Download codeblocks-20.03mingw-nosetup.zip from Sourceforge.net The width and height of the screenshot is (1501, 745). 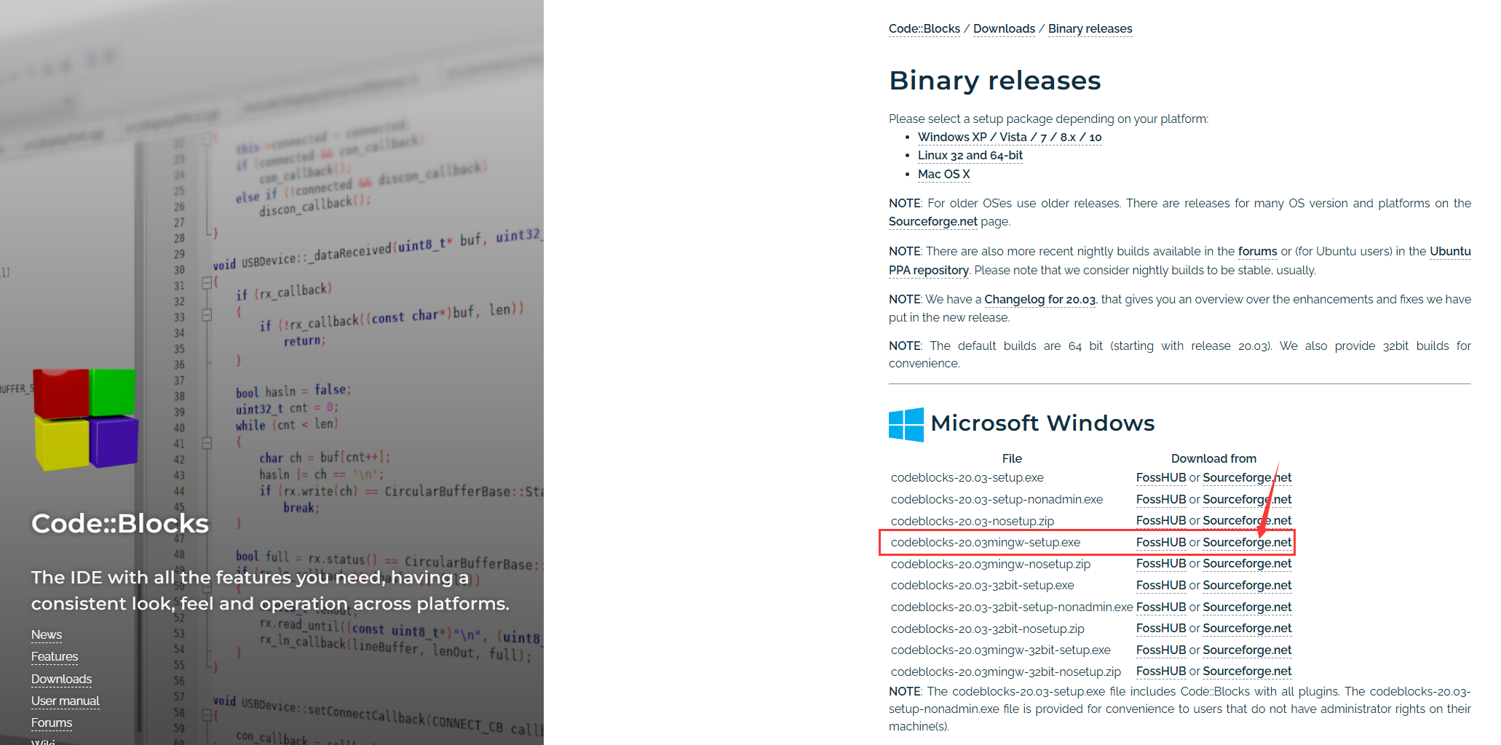tap(1247, 563)
